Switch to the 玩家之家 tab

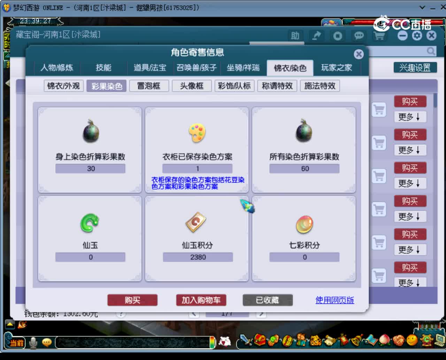[337, 68]
